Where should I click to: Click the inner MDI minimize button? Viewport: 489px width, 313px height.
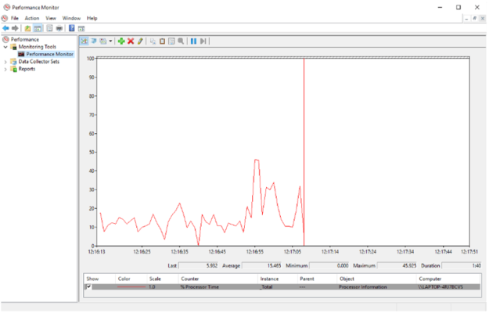[x=466, y=19]
